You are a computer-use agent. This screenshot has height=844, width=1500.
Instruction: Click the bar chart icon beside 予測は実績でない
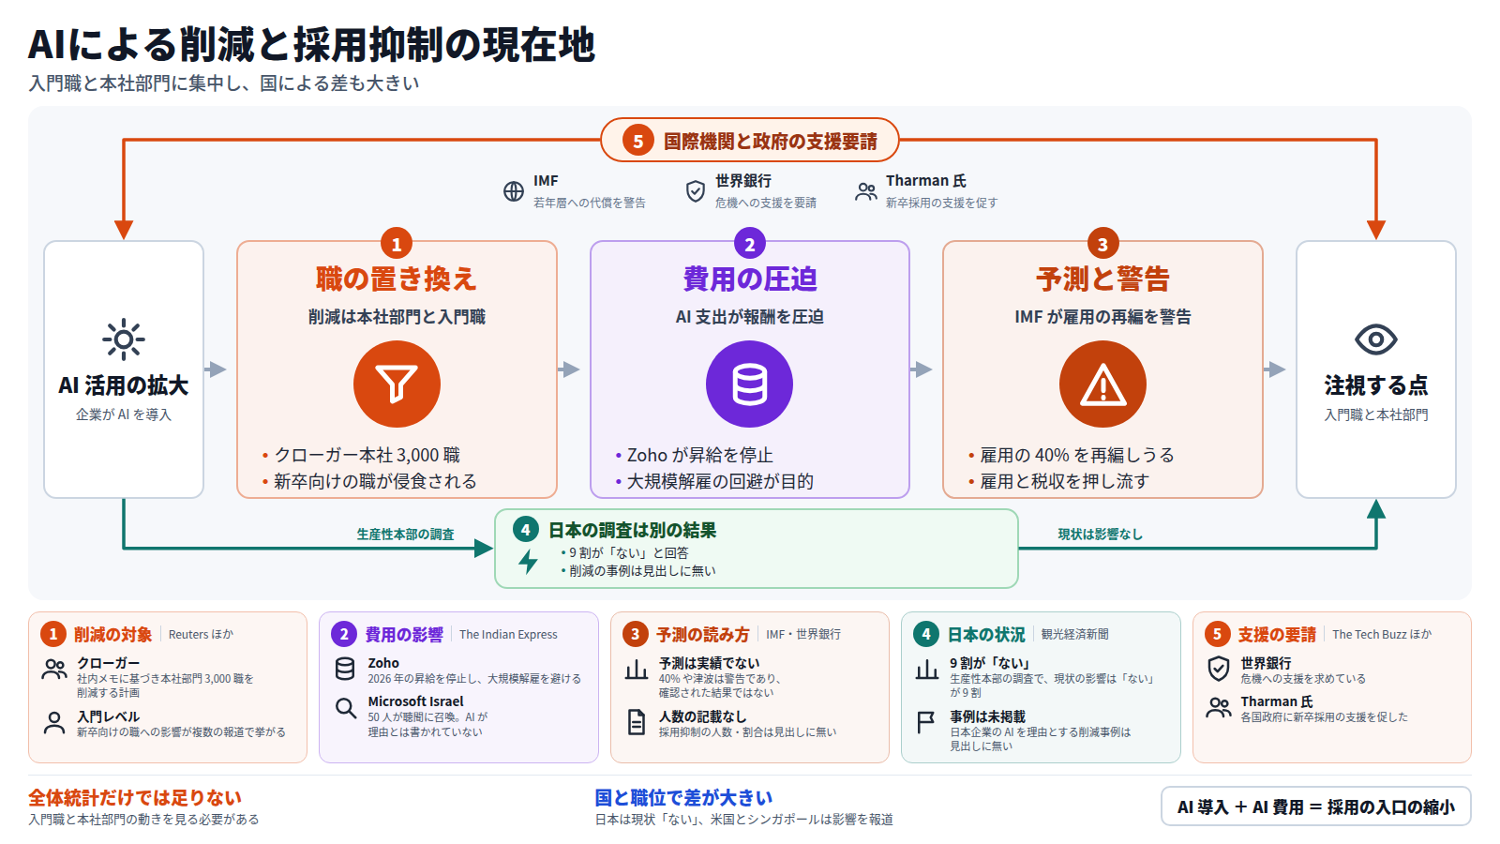[637, 670]
